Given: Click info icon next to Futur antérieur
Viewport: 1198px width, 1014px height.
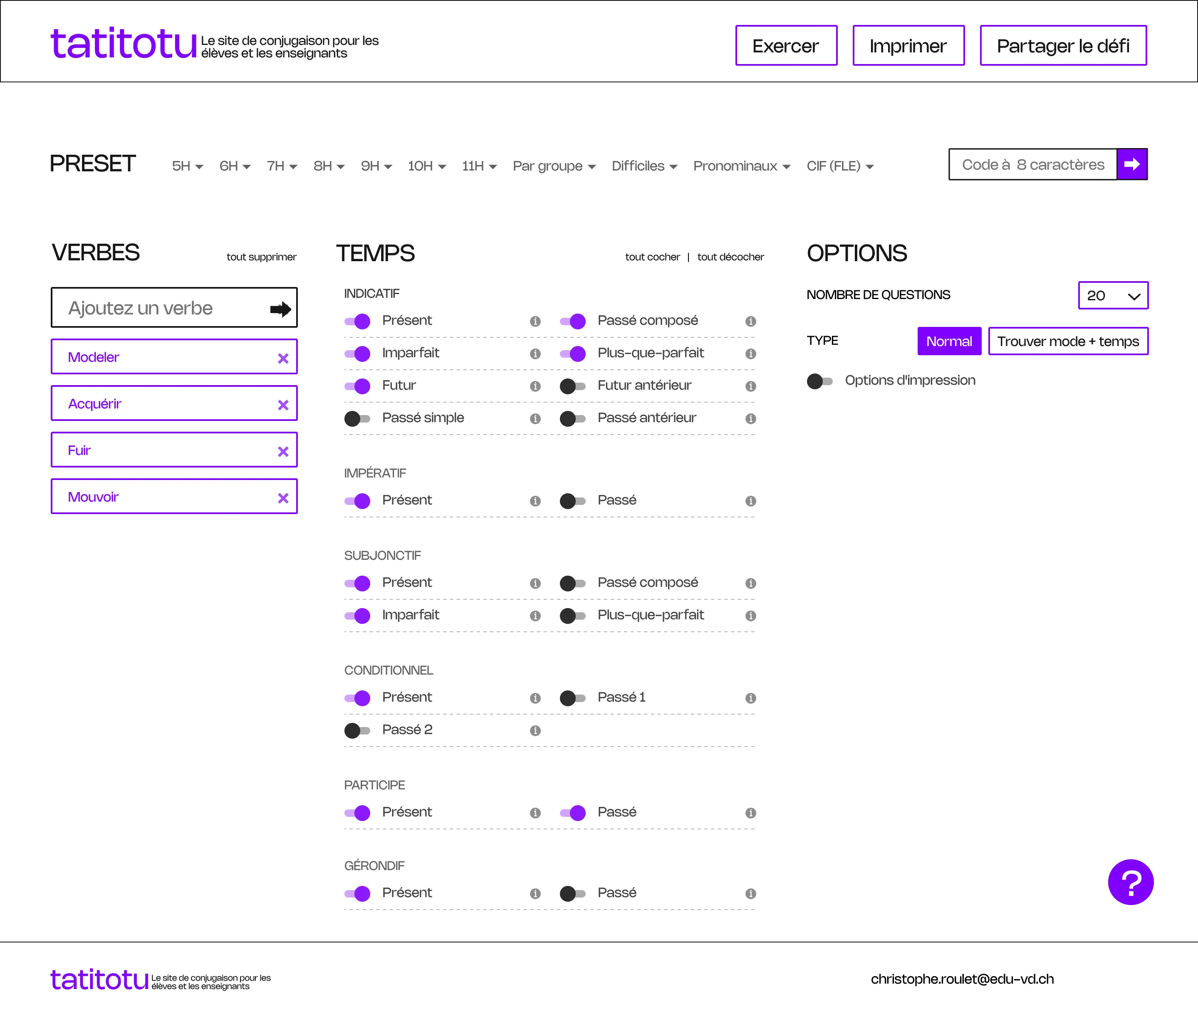Looking at the screenshot, I should tap(750, 386).
